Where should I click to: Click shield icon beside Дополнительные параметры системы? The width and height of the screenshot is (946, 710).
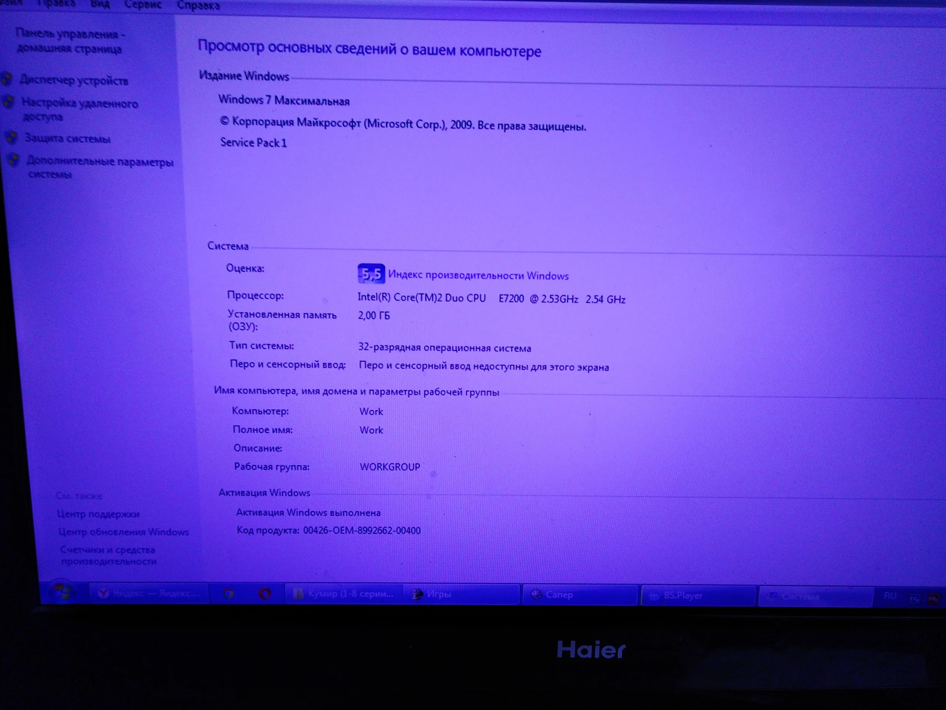pos(14,160)
